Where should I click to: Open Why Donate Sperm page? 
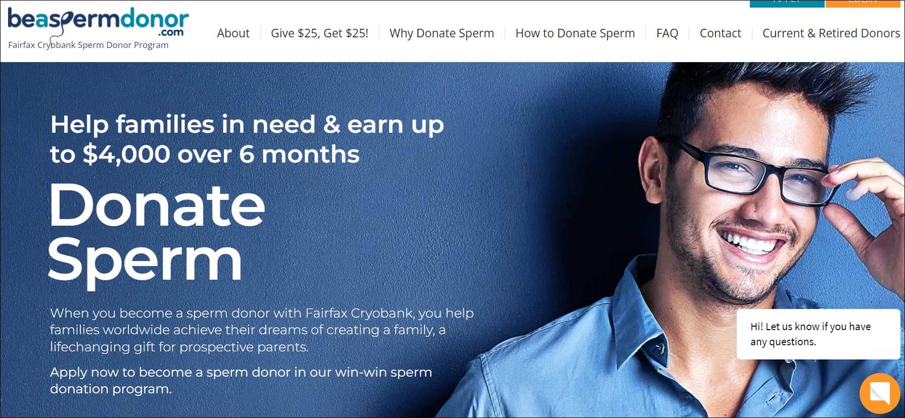[x=442, y=33]
